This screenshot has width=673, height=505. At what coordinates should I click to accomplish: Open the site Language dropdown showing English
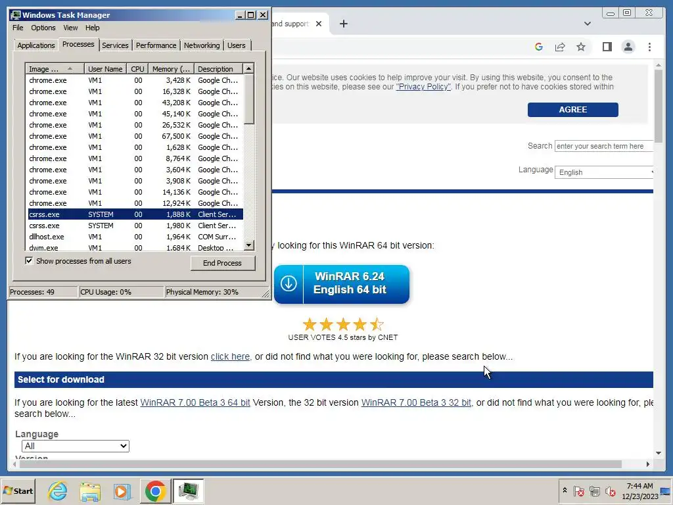(x=603, y=172)
